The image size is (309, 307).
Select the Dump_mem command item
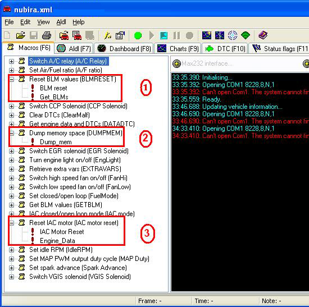[x=56, y=142]
